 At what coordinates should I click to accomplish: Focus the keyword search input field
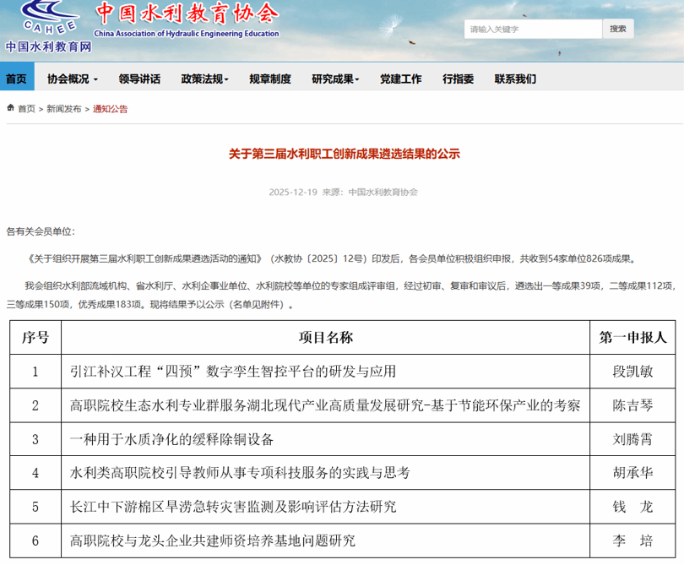[x=532, y=29]
